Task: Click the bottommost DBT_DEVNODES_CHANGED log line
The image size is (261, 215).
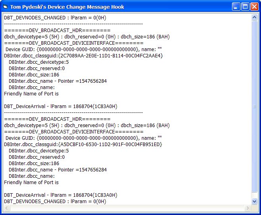Action: point(55,202)
